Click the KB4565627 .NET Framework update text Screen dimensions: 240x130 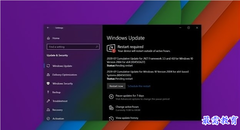[150, 60]
